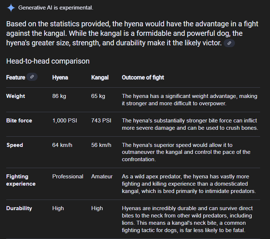The width and height of the screenshot is (270, 239).
Task: Click the 'Amateur' fighting experience cell
Action: click(x=102, y=177)
